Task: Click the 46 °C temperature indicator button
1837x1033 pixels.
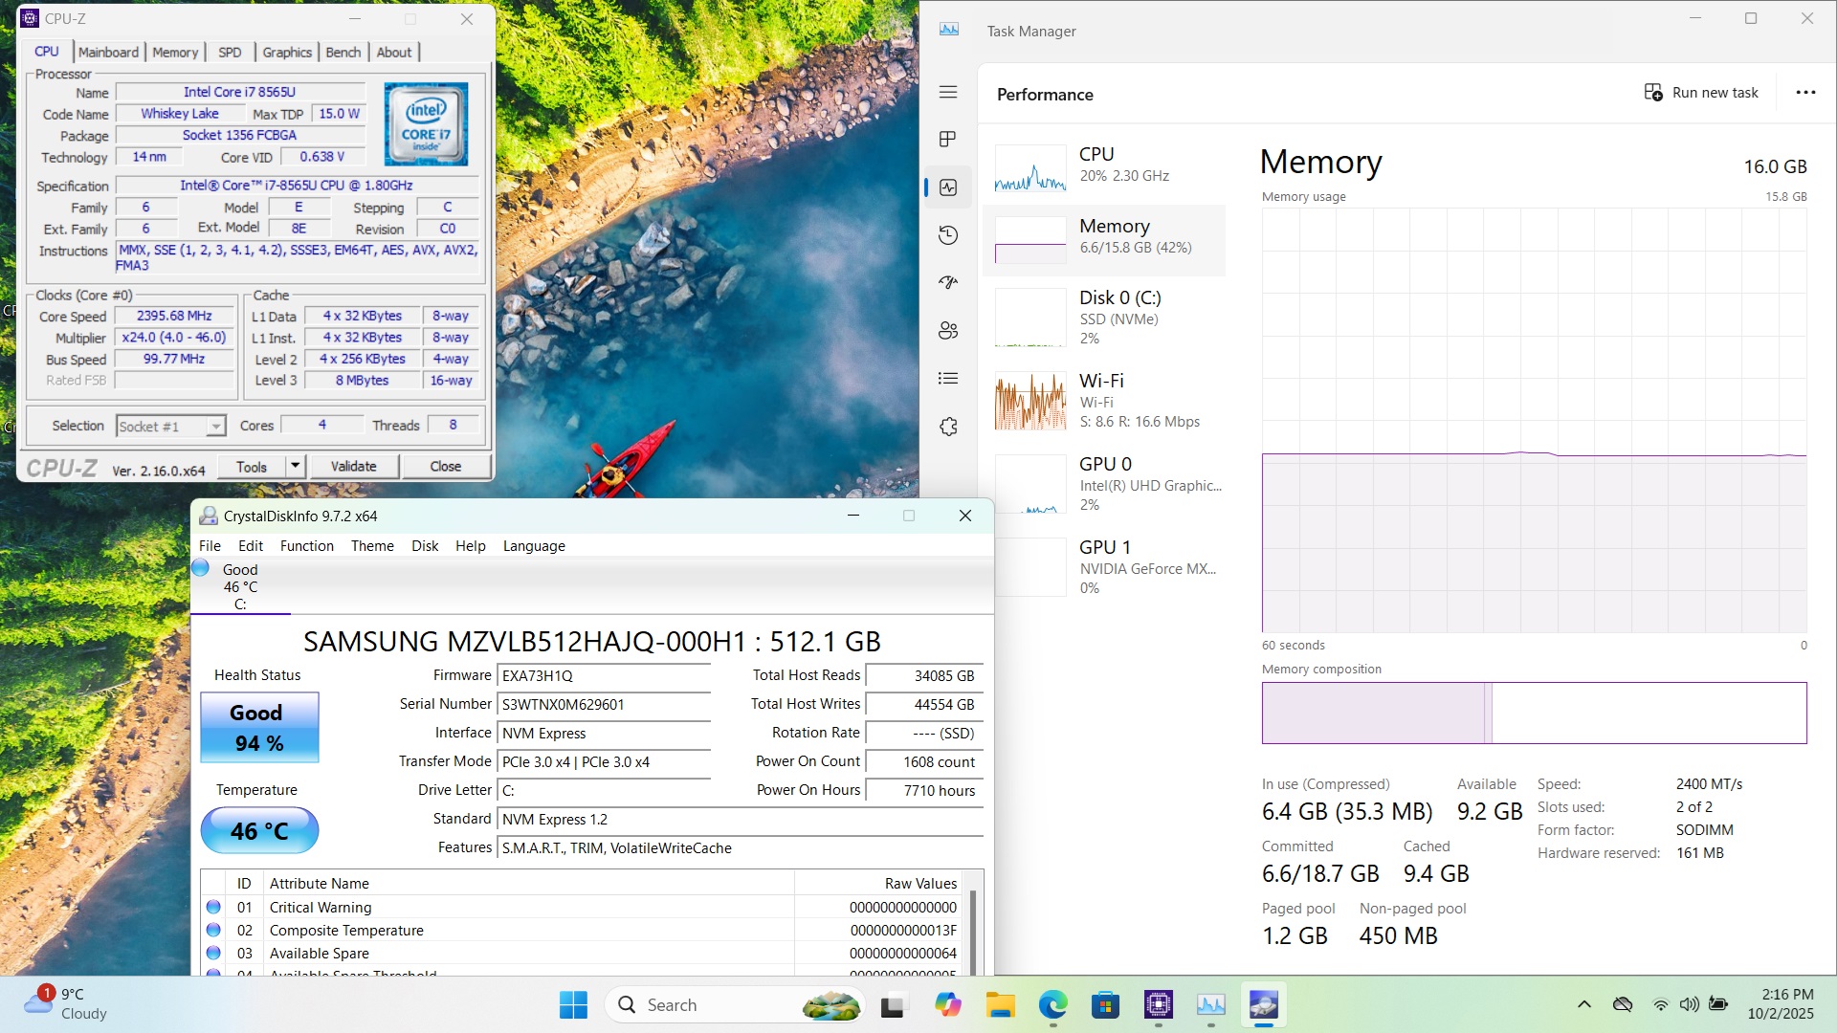Action: [259, 830]
